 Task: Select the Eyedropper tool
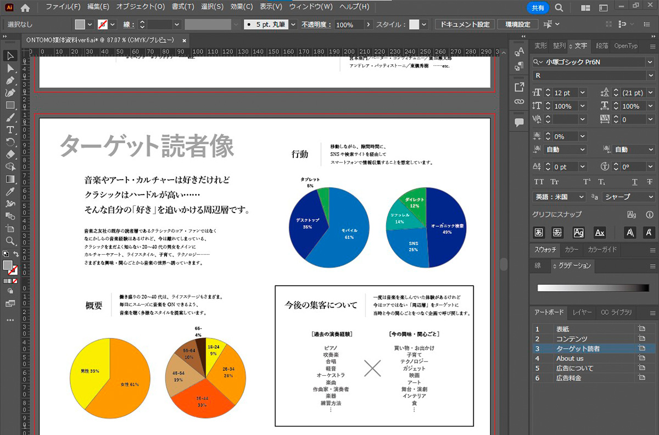10,192
